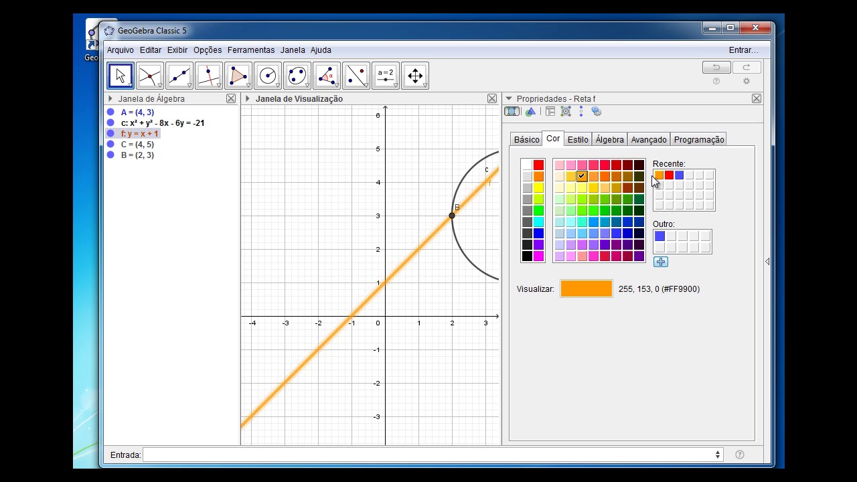
Task: Collapse the Propriedades - Reta f triangle
Action: click(x=509, y=98)
